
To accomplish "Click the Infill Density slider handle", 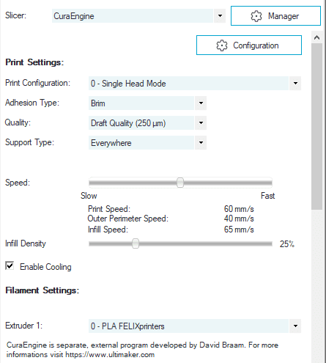I will point(136,243).
